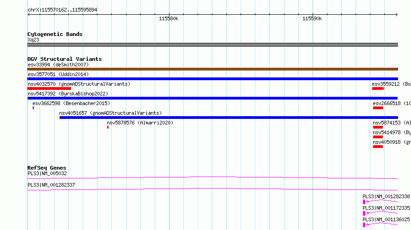
Task: Click the red nsv5874153 variant bar
Action: (378, 127)
